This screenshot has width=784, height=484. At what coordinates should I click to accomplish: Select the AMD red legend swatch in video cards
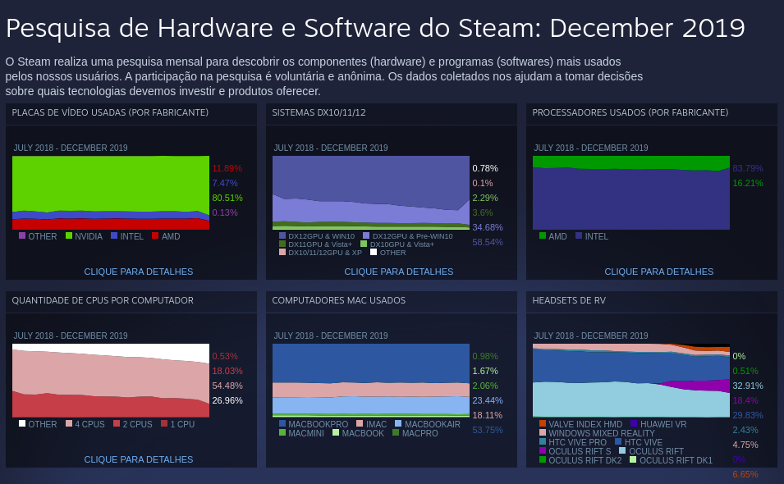[155, 235]
